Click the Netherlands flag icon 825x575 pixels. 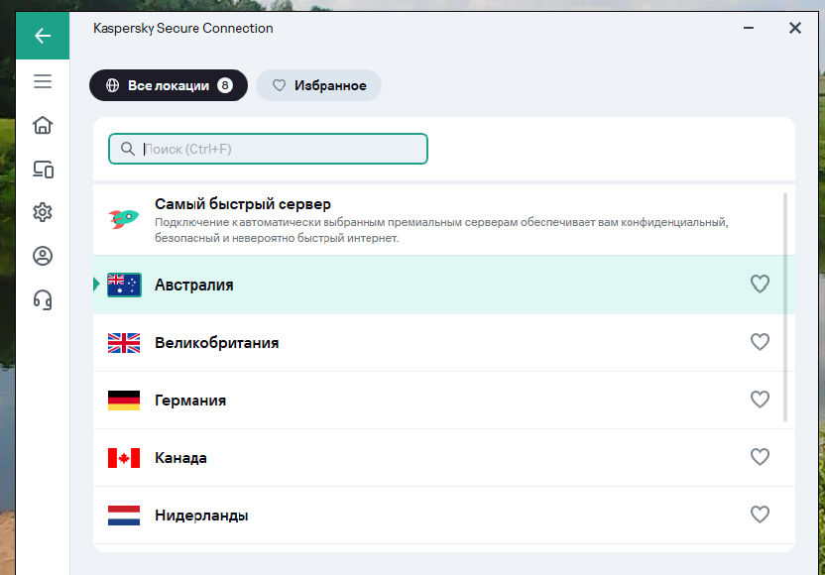click(124, 516)
